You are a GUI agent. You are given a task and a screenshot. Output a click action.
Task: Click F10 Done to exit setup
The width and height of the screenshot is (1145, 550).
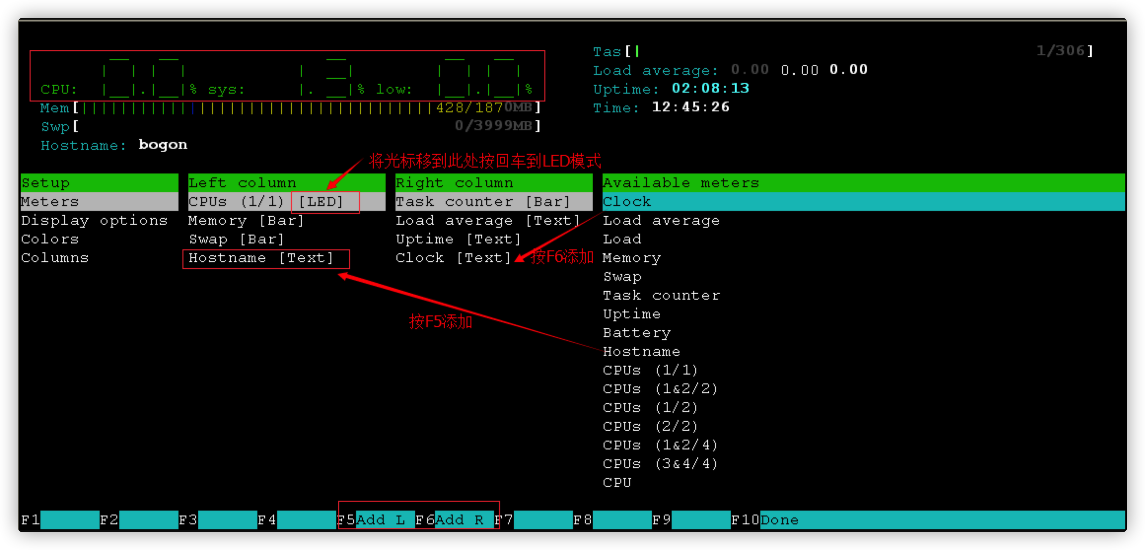(x=779, y=520)
